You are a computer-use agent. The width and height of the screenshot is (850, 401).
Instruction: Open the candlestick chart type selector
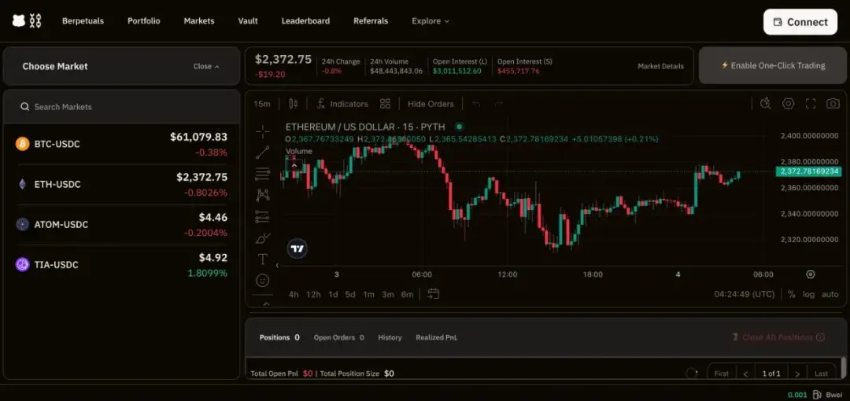tap(294, 104)
